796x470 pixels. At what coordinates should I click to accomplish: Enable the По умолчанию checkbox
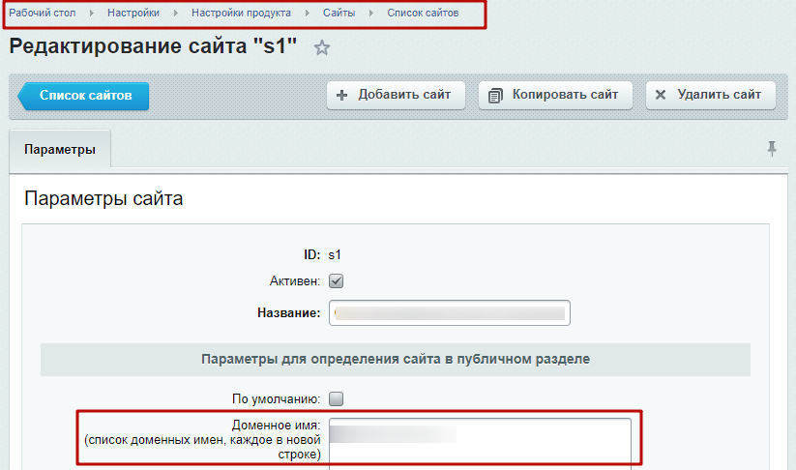pyautogui.click(x=337, y=397)
